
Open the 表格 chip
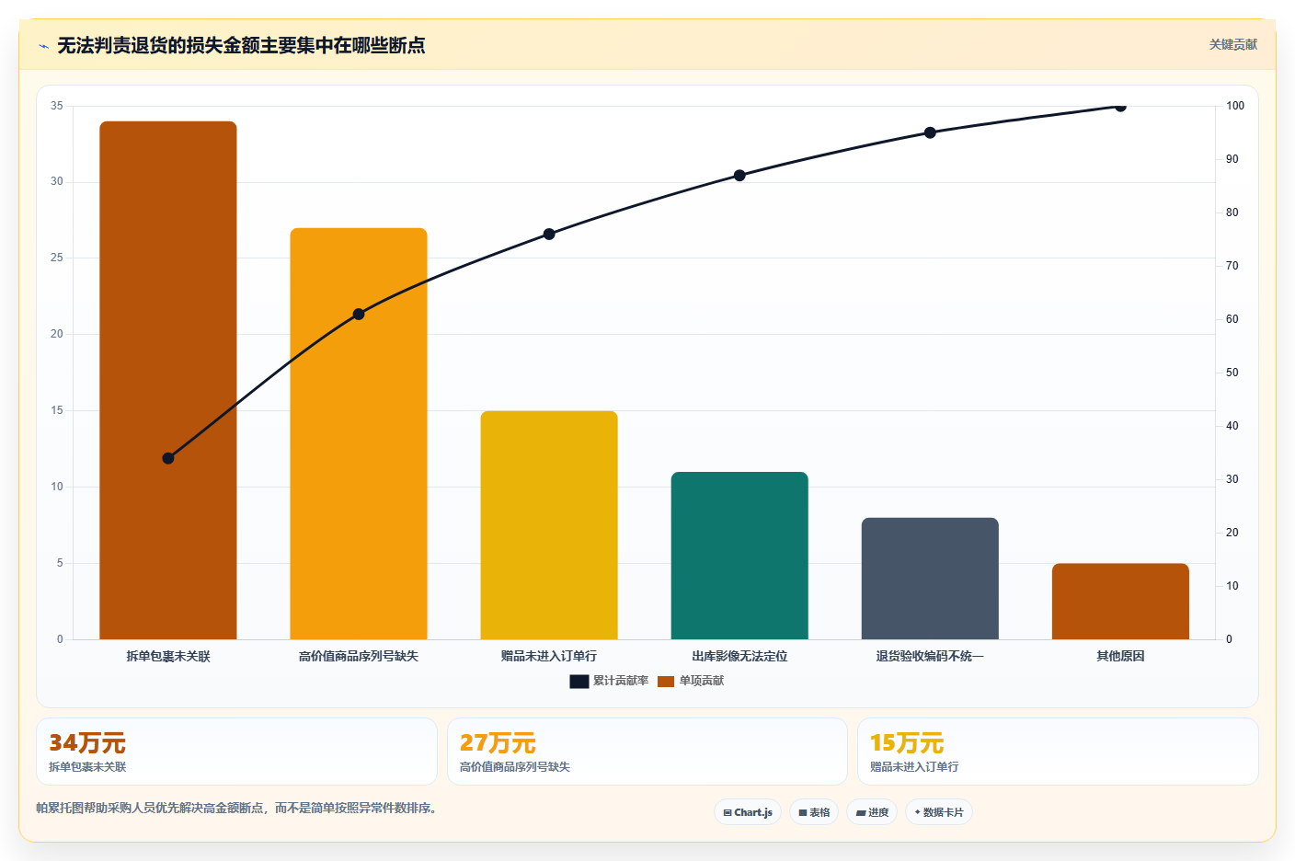pyautogui.click(x=814, y=812)
